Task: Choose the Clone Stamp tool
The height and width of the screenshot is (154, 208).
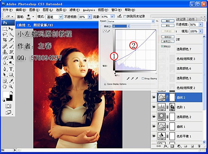Action: pyautogui.click(x=5, y=52)
